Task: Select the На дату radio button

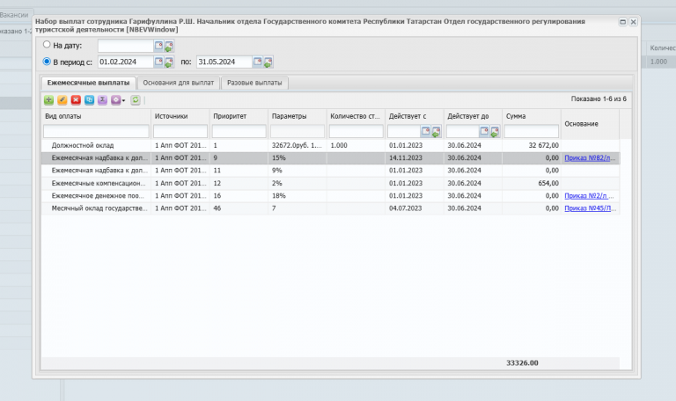Action: coord(47,44)
